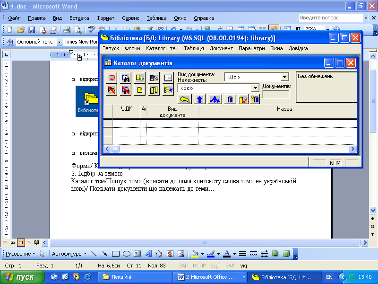This screenshot has height=284, width=378.
Task: Expand the Введите вопрос help box dropdown
Action: (366, 18)
